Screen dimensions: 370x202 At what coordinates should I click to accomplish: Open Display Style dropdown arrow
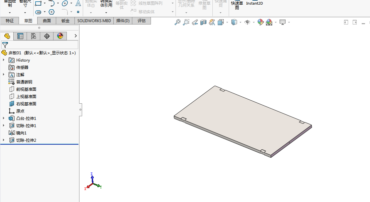click(x=240, y=23)
